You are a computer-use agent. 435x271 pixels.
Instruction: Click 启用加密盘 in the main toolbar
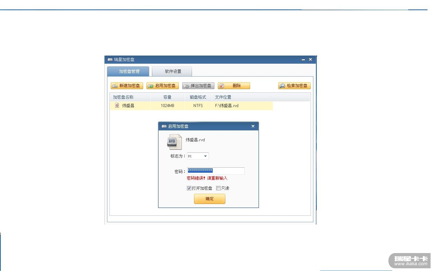[162, 86]
